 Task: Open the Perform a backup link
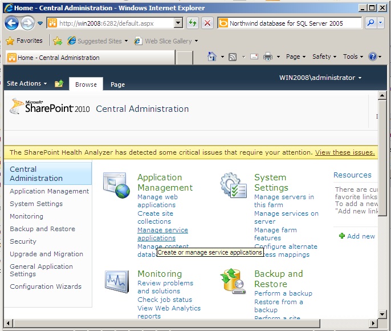click(283, 293)
